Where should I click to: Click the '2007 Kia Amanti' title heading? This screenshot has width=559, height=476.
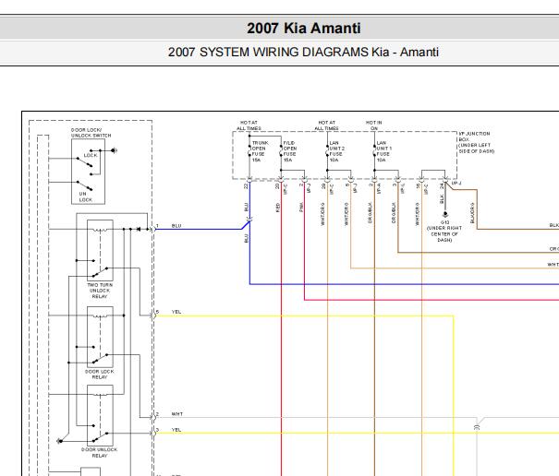pos(304,28)
